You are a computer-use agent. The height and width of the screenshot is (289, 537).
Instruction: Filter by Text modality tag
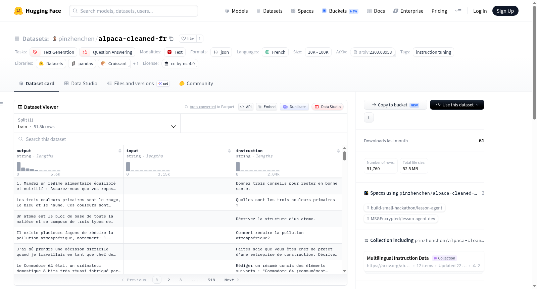(x=175, y=52)
